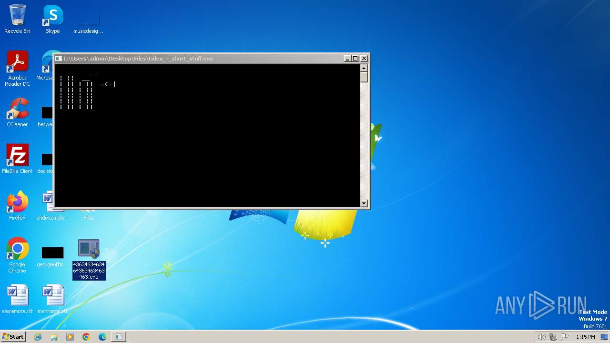
Task: Open CCleaner desktop shortcut
Action: point(17,112)
